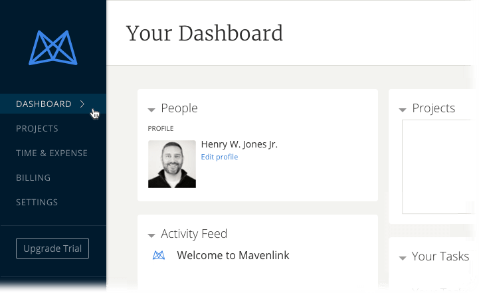Click the Mavenlink logo in sidebar
This screenshot has width=479, height=293.
click(53, 48)
